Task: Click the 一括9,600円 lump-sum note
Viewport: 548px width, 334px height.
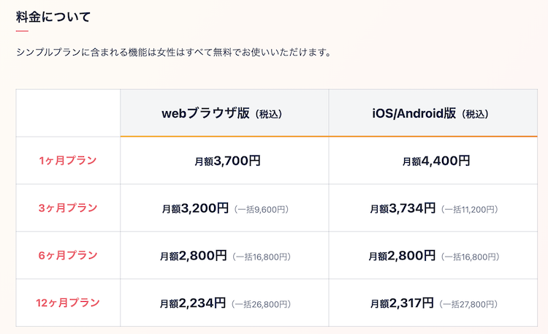Action: point(261,210)
